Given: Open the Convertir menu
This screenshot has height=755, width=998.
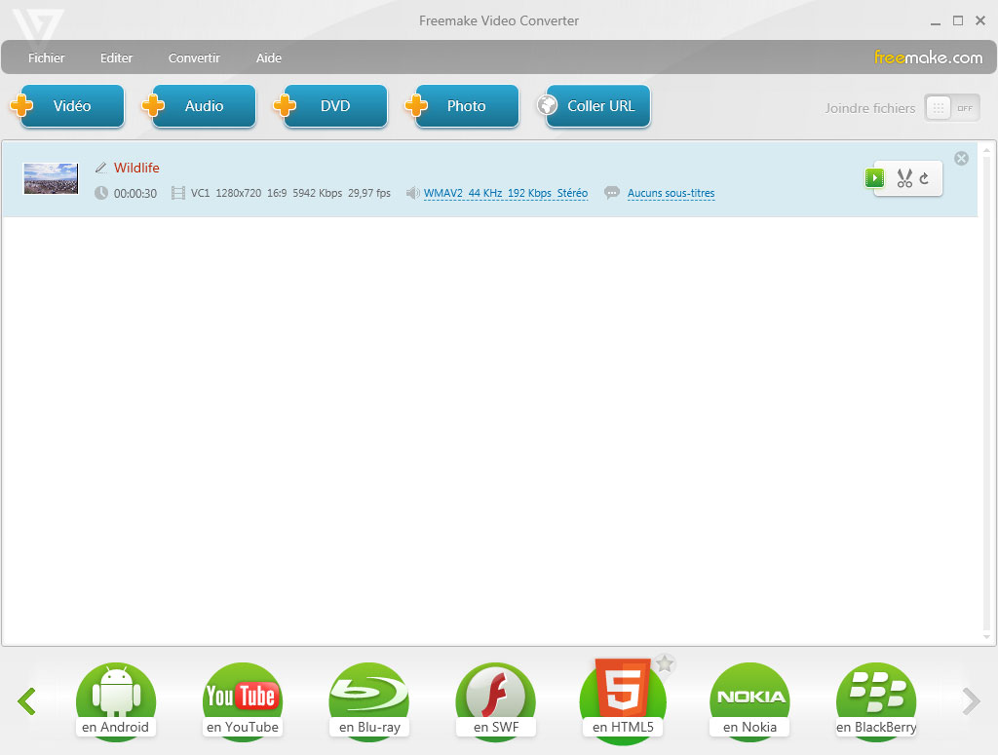Looking at the screenshot, I should pyautogui.click(x=194, y=58).
